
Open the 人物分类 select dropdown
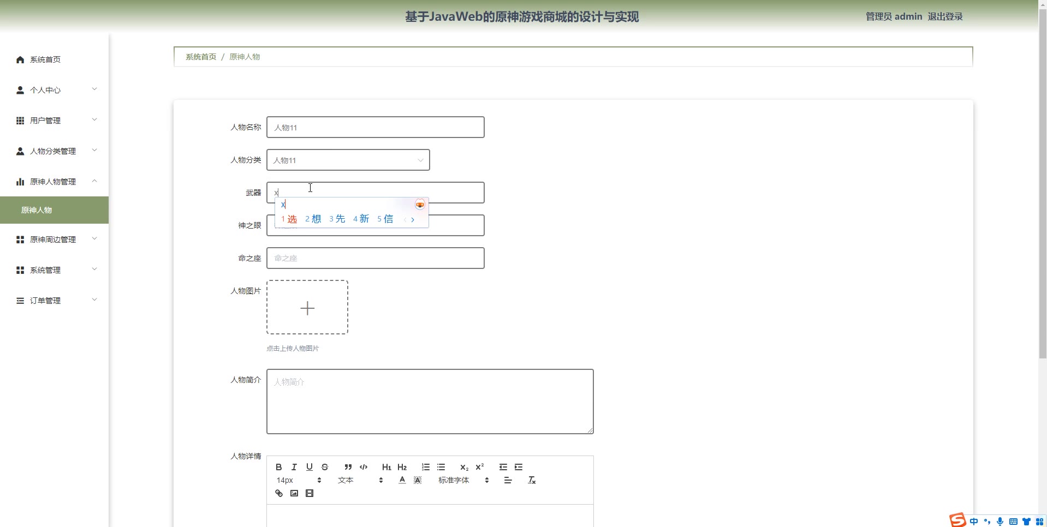tap(348, 160)
